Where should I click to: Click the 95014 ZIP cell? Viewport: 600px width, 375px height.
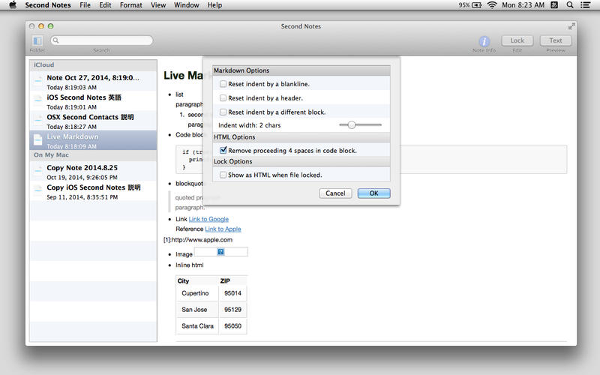coord(232,293)
